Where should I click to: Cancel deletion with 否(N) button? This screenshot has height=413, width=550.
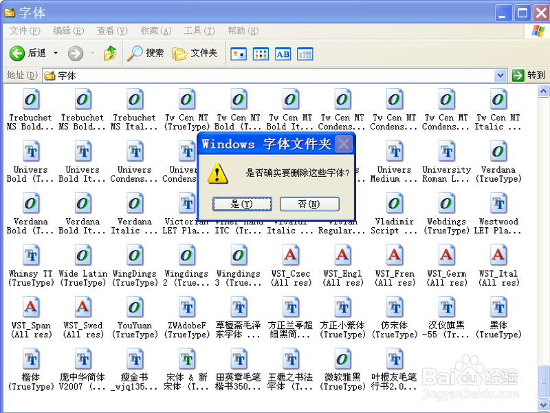[x=309, y=204]
